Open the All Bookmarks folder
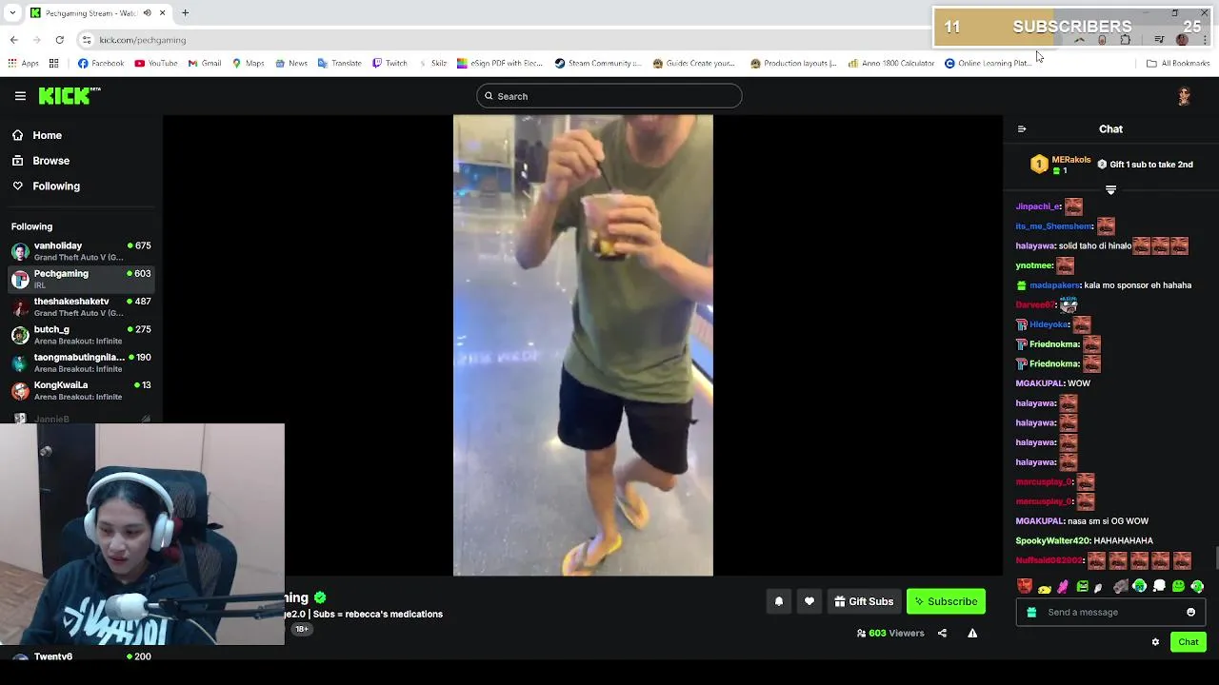Image resolution: width=1219 pixels, height=685 pixels. (1178, 64)
